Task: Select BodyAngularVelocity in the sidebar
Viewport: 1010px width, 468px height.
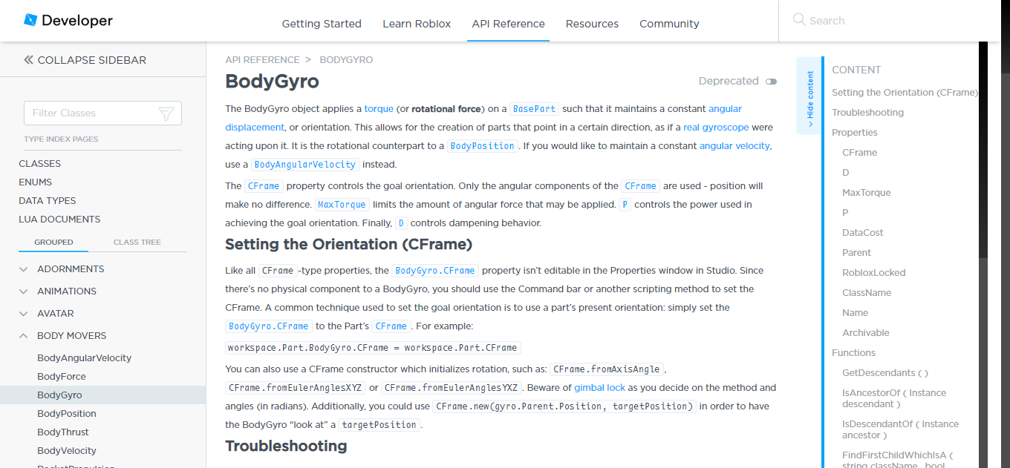Action: [x=84, y=358]
